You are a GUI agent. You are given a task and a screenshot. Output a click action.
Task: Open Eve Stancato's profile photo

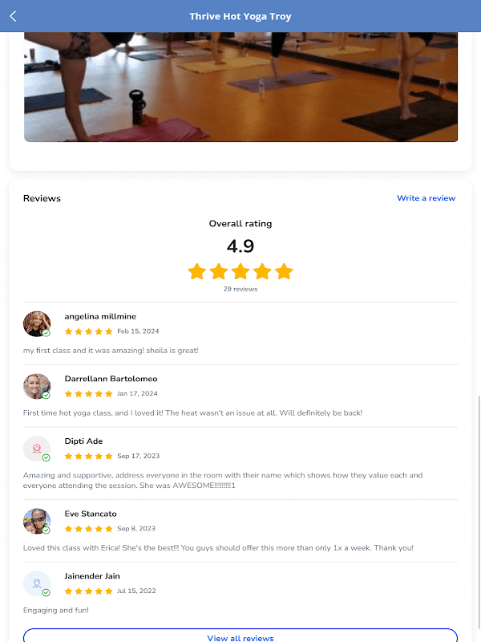pyautogui.click(x=37, y=521)
